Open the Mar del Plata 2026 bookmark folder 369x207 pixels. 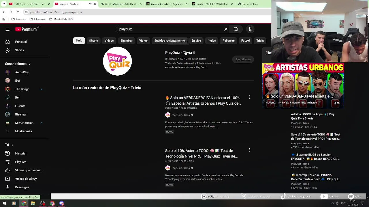pos(61,19)
